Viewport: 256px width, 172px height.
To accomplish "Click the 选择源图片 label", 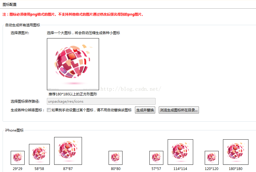I will [20, 33].
